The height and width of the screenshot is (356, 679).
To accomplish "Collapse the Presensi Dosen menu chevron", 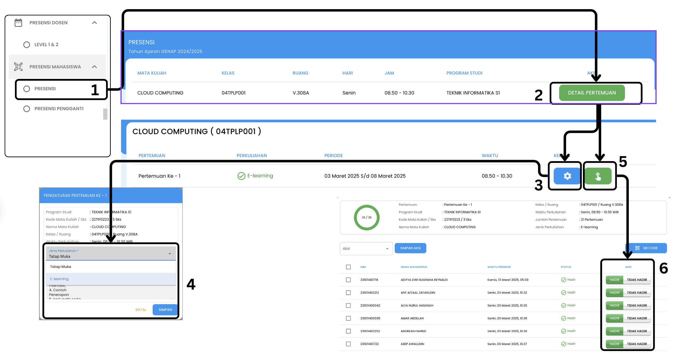I will (94, 23).
